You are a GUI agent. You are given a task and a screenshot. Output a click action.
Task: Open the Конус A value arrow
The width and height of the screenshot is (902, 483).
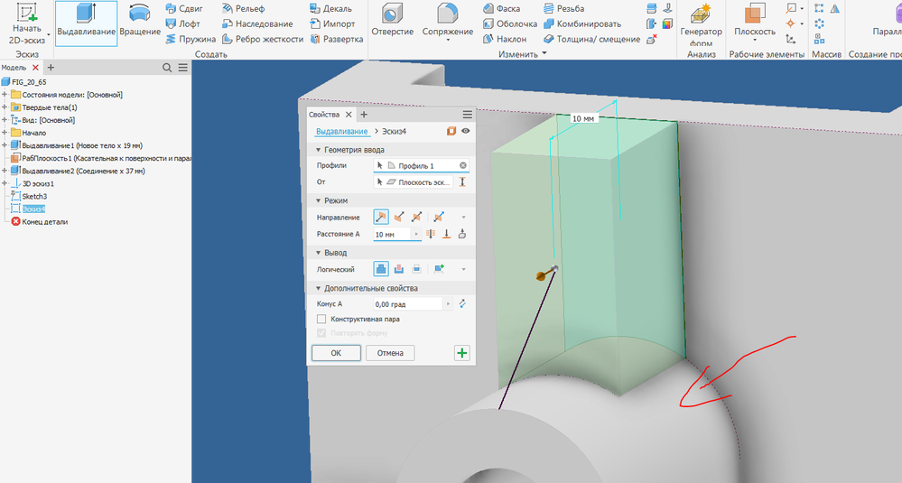pos(448,303)
